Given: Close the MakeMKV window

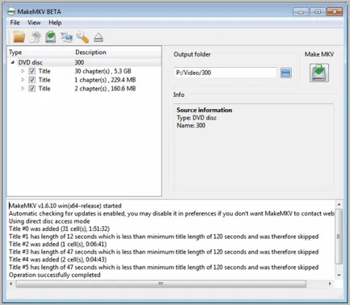Looking at the screenshot, I should point(335,12).
